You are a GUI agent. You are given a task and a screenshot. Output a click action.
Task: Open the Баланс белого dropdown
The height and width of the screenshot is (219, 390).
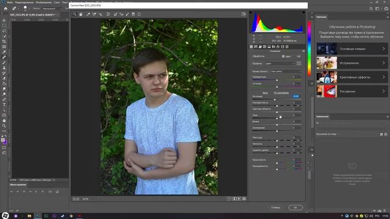coord(286,72)
